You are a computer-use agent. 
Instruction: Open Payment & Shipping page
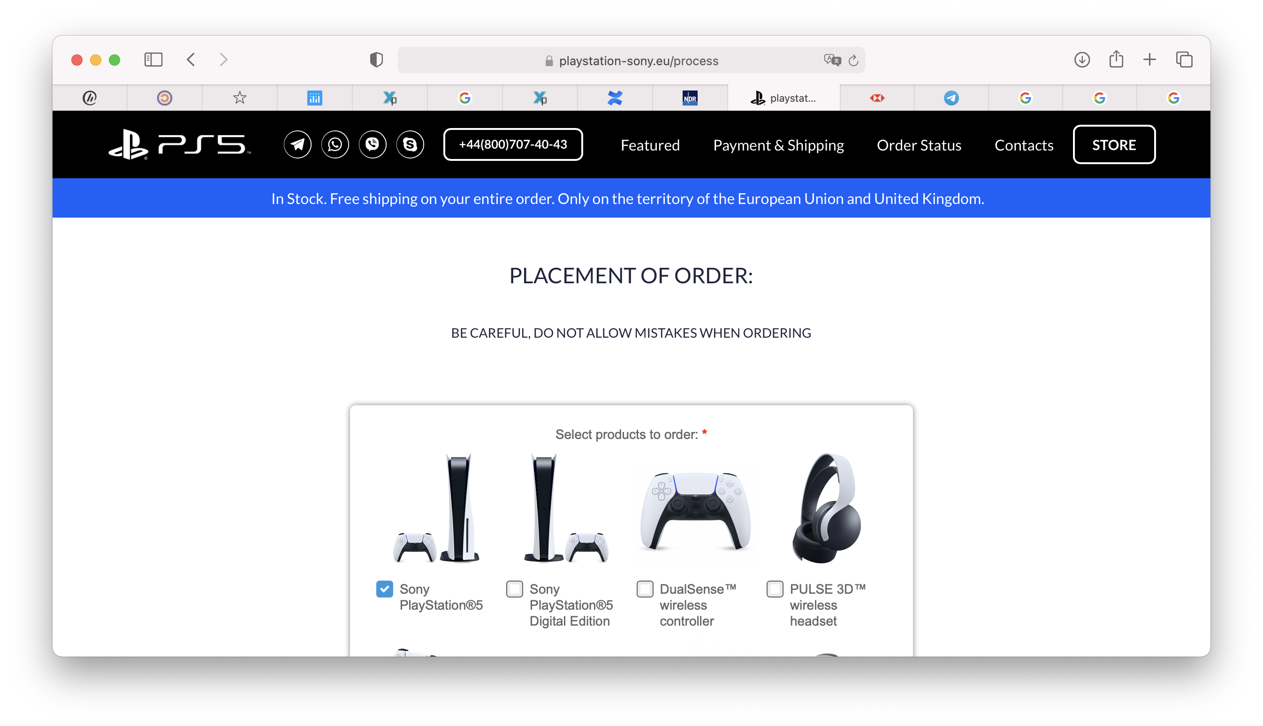pyautogui.click(x=778, y=145)
